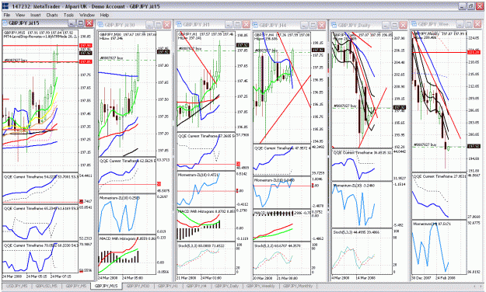Minimize the main MetaTrader window

point(463,6)
